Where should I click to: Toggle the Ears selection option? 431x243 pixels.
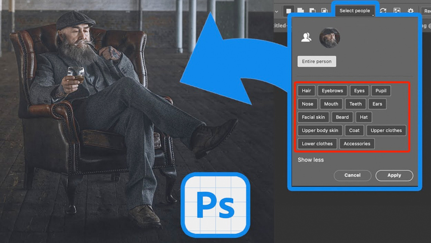point(377,104)
